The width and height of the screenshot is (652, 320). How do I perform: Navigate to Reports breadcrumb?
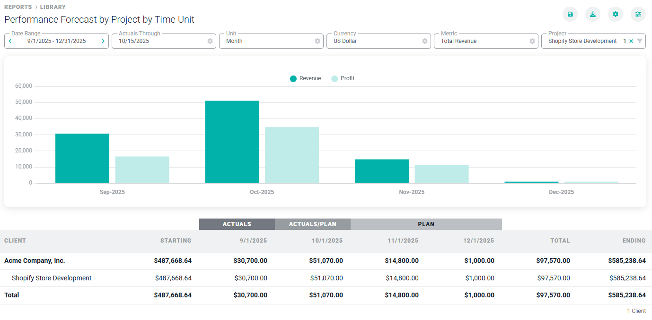click(x=18, y=7)
